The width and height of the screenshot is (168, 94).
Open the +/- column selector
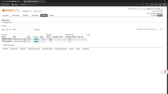88,35
